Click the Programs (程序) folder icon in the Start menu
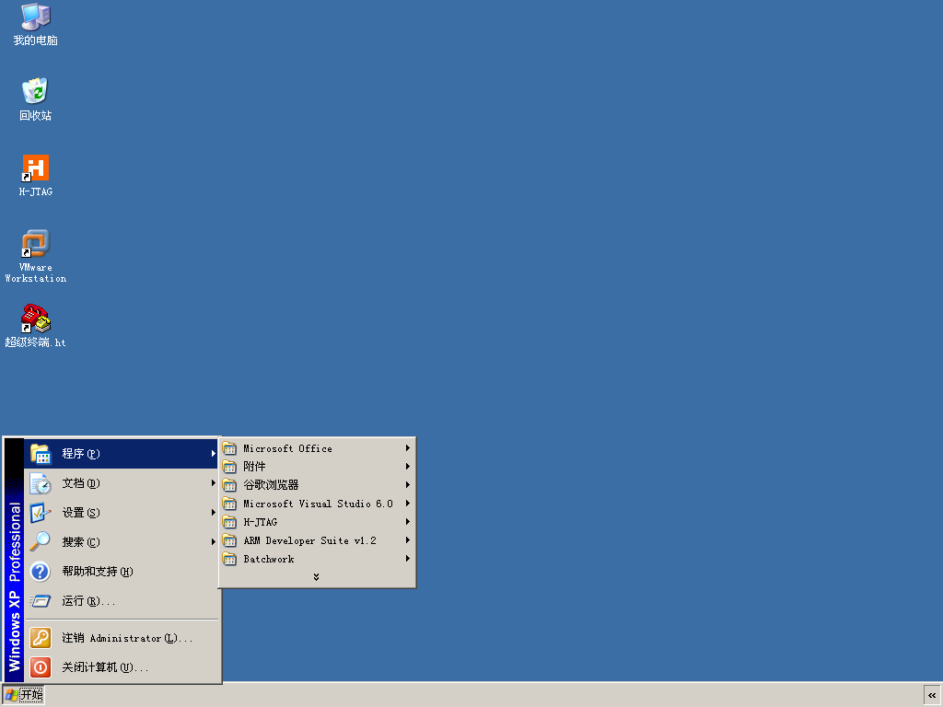 (41, 454)
